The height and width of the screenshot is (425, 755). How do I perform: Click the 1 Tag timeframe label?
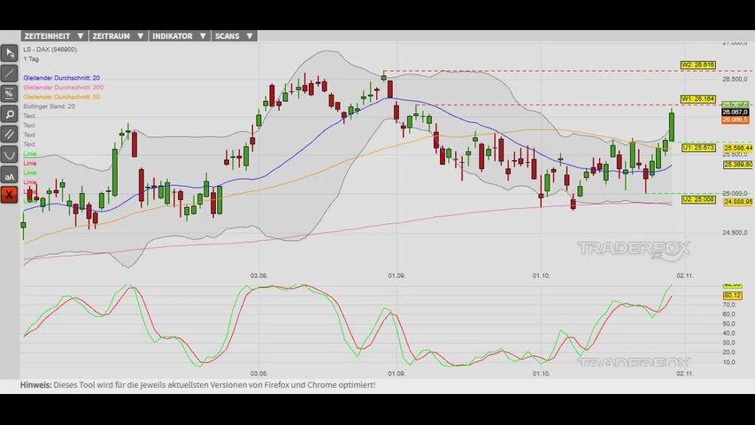pos(31,58)
